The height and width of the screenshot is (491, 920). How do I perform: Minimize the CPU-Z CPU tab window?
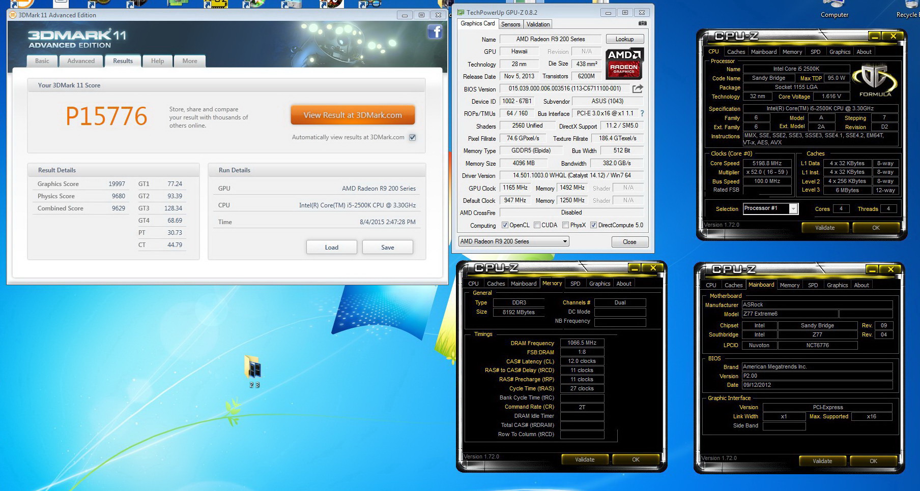point(875,36)
